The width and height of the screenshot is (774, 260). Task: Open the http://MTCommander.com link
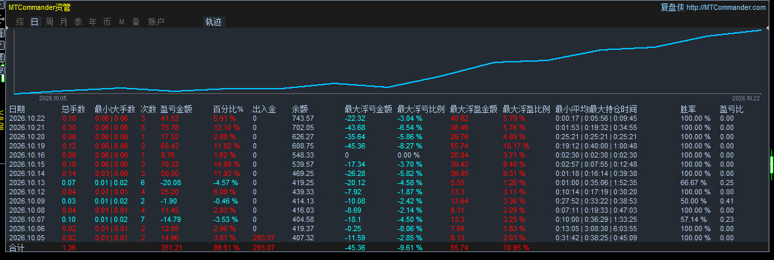coord(725,7)
